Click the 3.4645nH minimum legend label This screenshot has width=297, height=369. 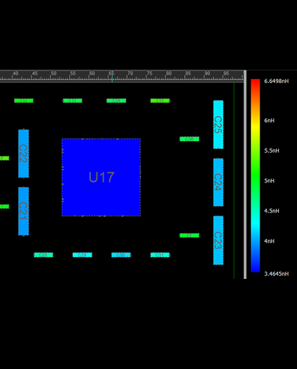(277, 273)
